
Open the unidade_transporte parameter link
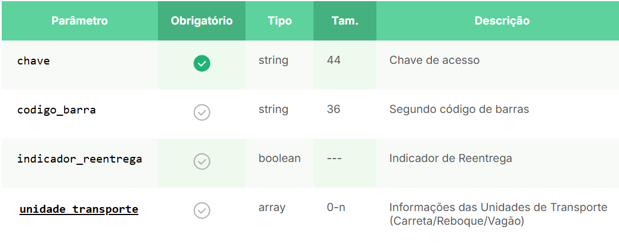click(79, 209)
